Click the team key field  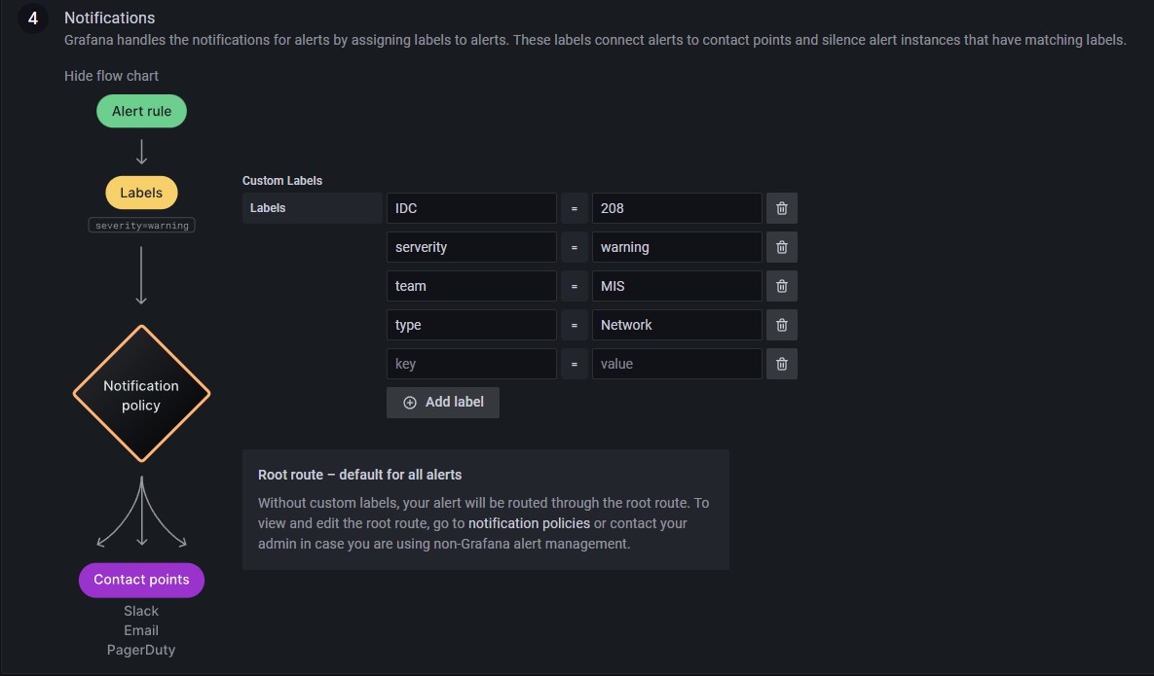pyautogui.click(x=471, y=286)
